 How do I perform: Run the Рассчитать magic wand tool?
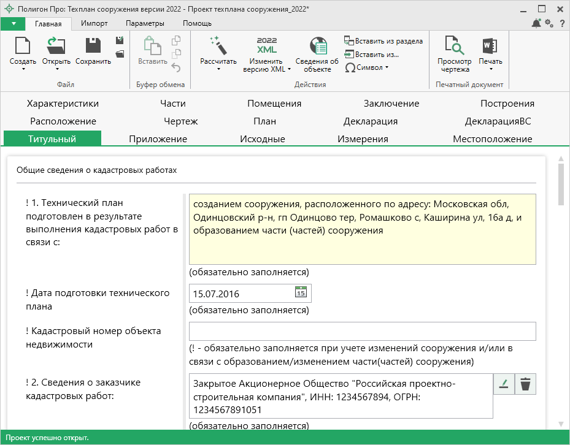(218, 47)
